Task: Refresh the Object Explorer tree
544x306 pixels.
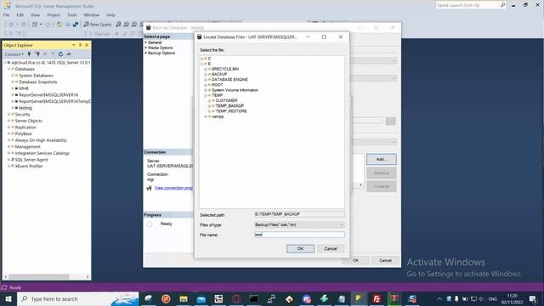Action: pyautogui.click(x=60, y=54)
